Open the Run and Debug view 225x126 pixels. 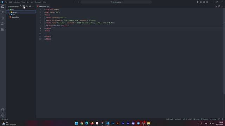click(x=3, y=24)
